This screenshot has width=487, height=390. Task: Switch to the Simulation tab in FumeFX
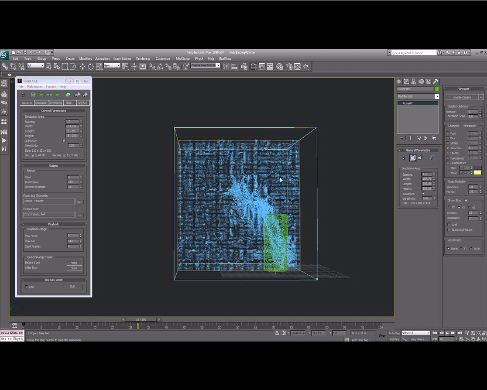pyautogui.click(x=41, y=103)
